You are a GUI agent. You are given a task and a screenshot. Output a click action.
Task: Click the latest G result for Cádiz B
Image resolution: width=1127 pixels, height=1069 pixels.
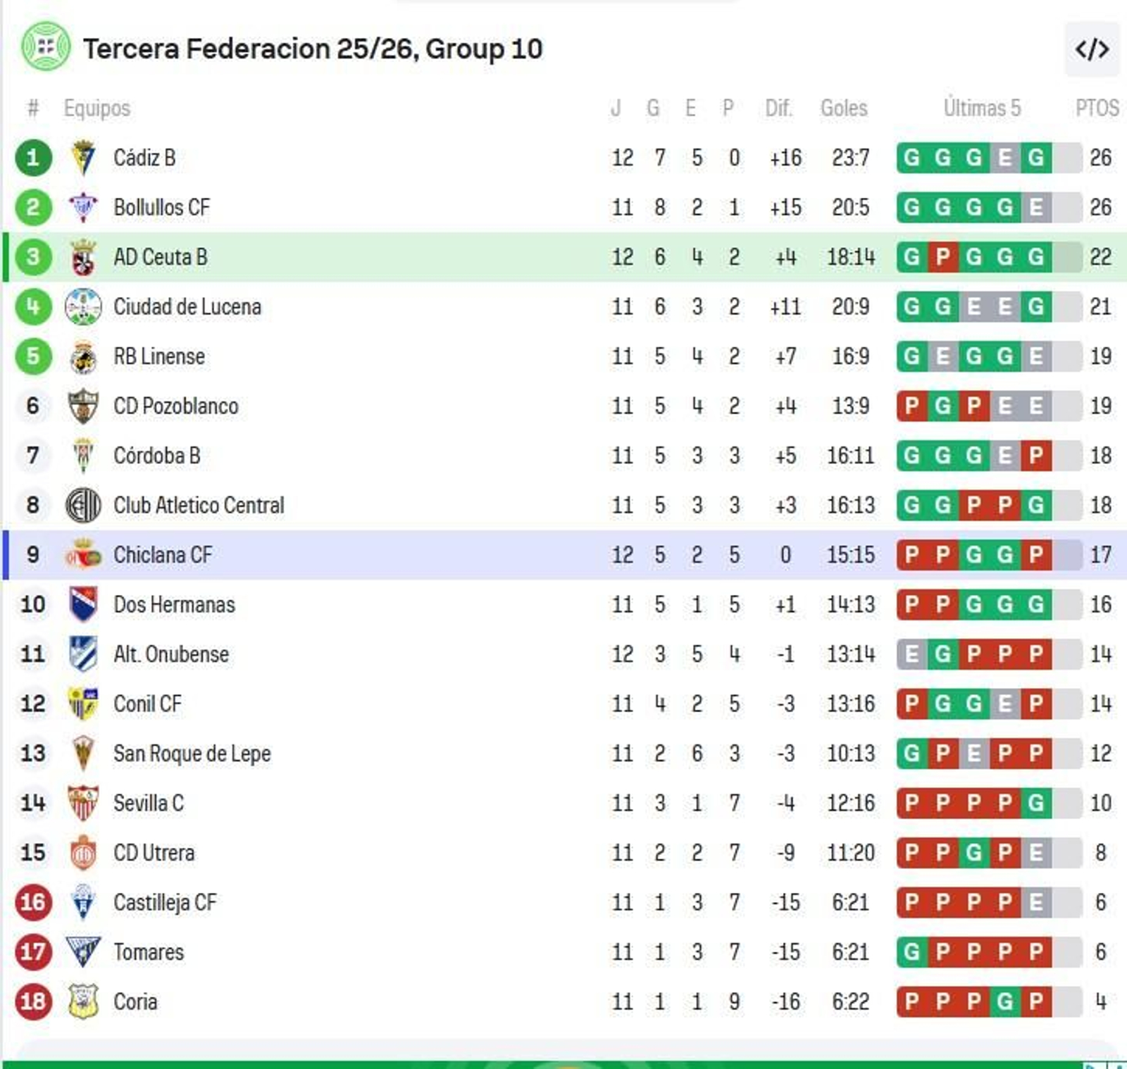click(1035, 158)
